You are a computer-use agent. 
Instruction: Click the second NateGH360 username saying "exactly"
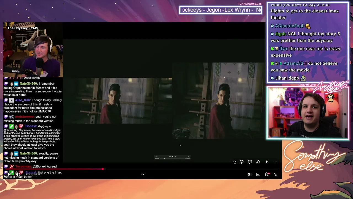point(29,153)
